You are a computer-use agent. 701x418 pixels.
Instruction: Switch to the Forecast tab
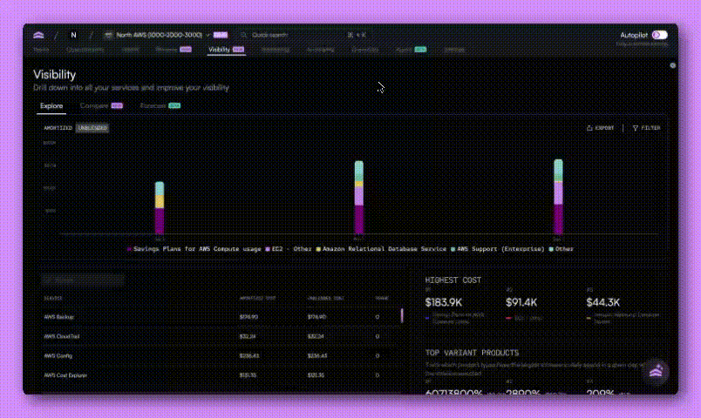[x=160, y=106]
